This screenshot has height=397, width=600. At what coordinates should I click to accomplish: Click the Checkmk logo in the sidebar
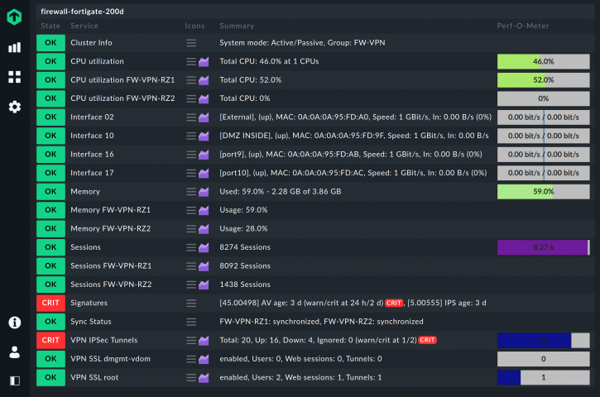click(x=14, y=17)
